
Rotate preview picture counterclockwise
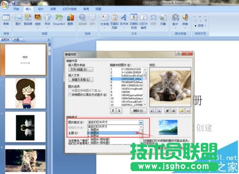coord(152,110)
